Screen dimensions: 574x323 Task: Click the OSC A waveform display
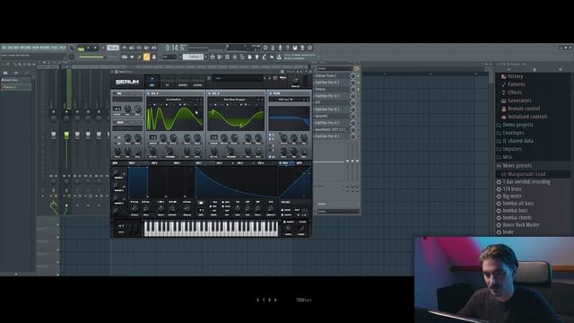(175, 118)
